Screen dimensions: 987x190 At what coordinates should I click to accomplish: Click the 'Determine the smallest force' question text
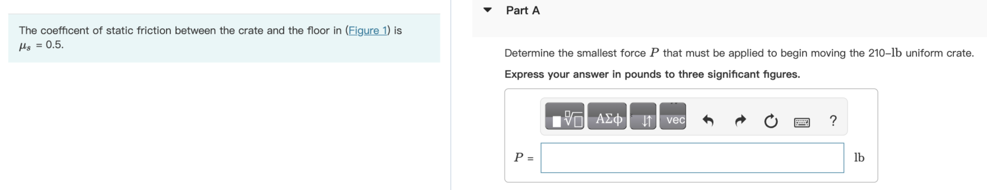point(575,53)
